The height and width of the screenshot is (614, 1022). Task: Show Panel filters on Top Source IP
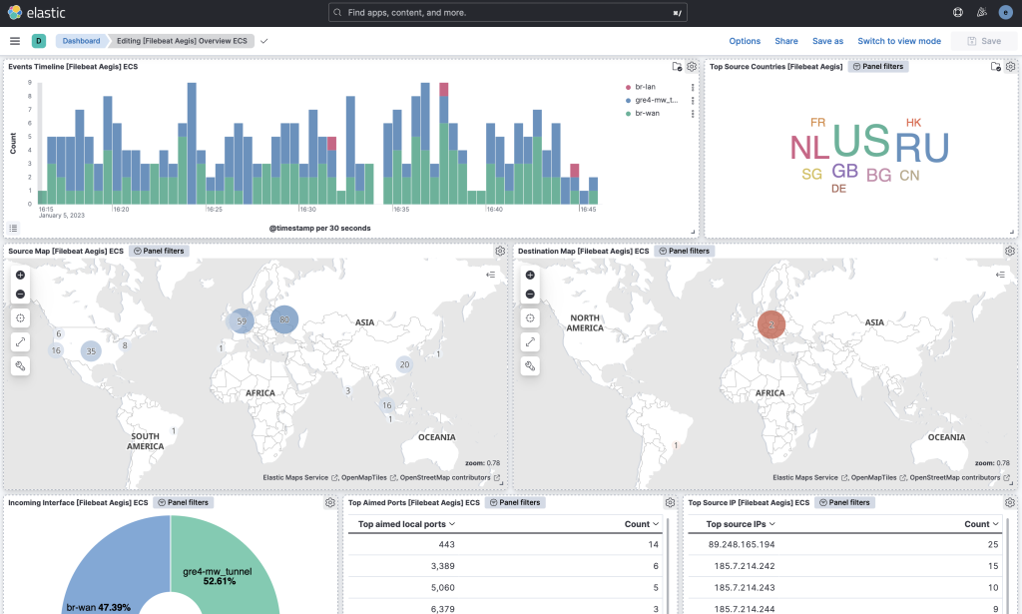pyautogui.click(x=844, y=502)
